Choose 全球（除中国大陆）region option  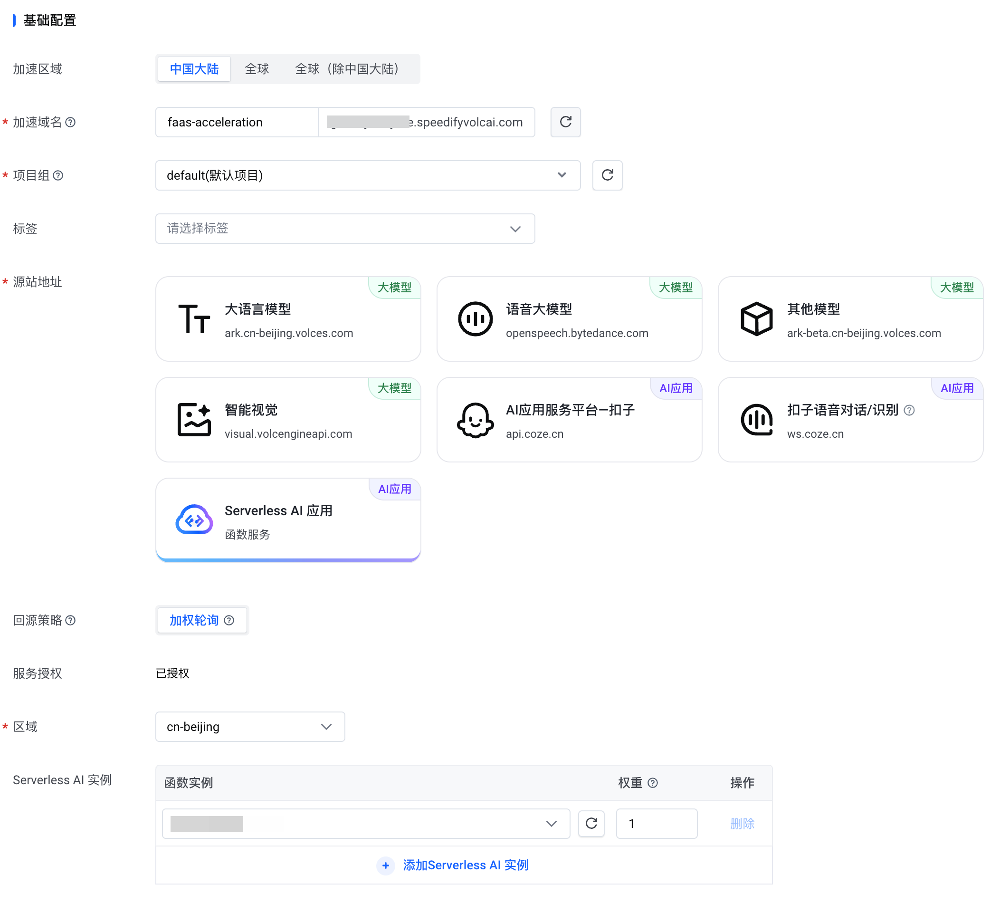pos(347,69)
